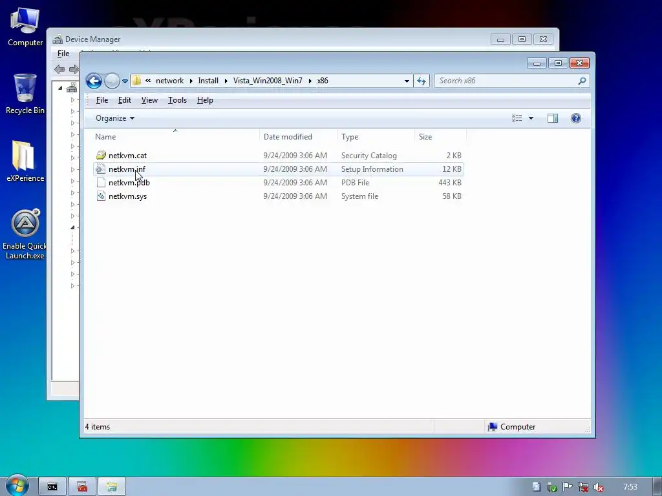Click the Explorer forward arrow button

pos(112,81)
